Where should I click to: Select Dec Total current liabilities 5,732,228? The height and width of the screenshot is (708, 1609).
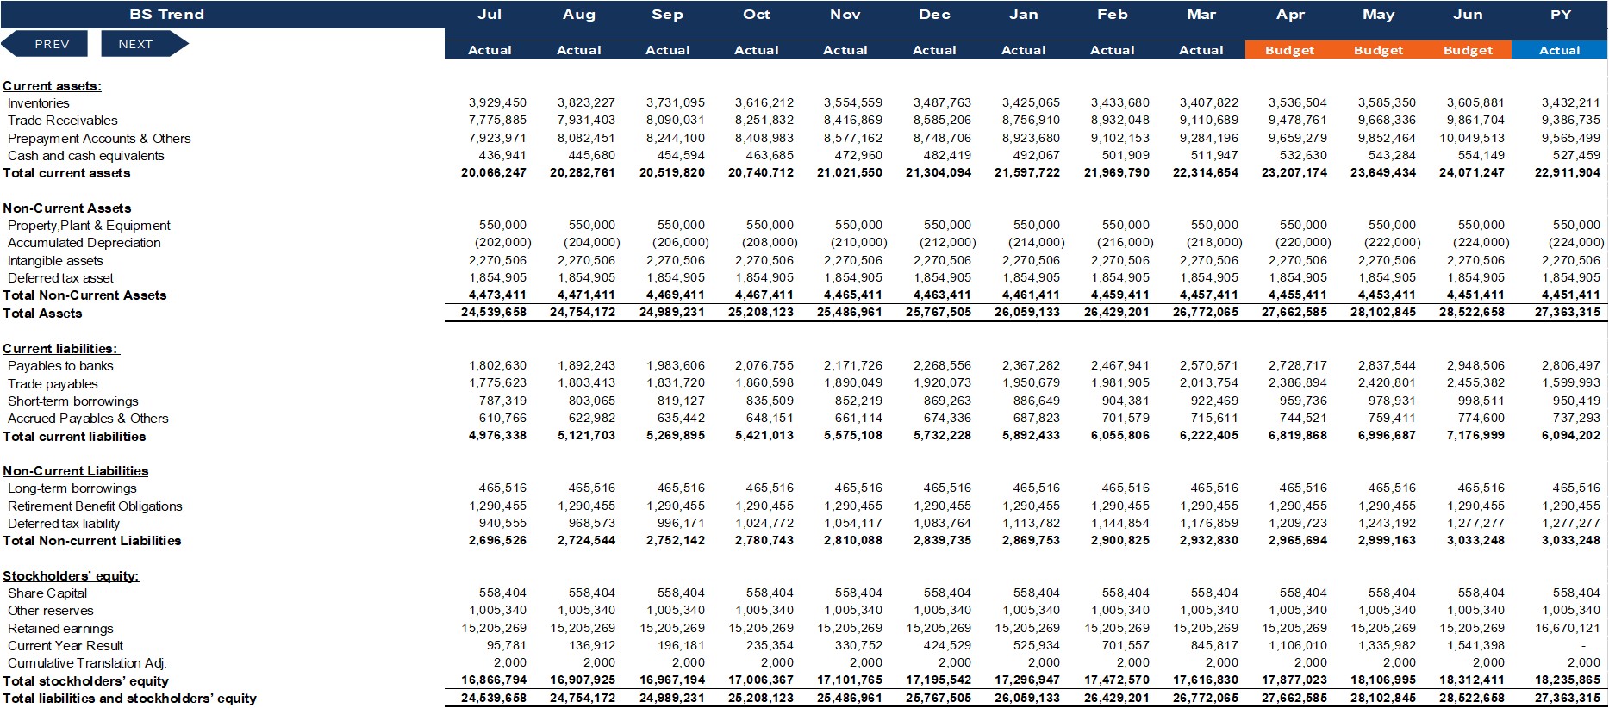[942, 435]
